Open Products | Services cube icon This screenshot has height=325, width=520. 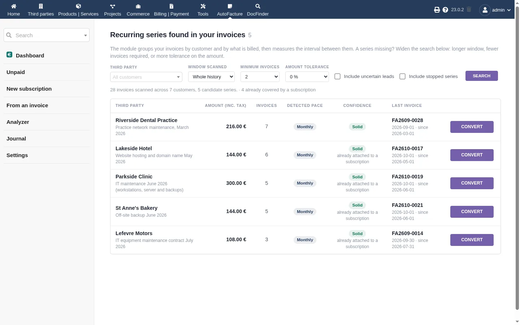(78, 6)
